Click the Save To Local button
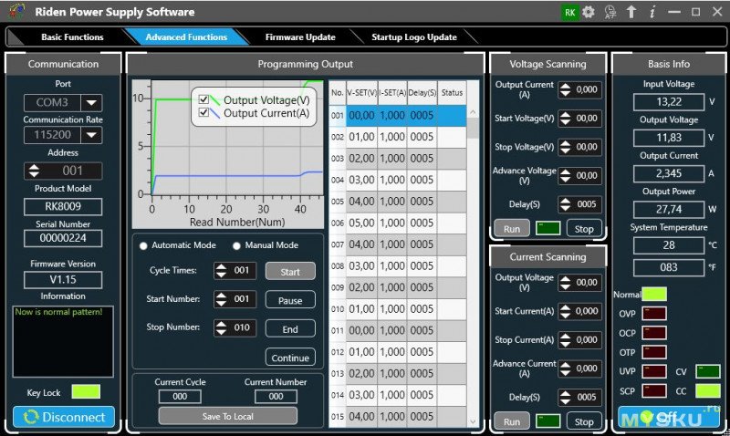 pos(227,417)
